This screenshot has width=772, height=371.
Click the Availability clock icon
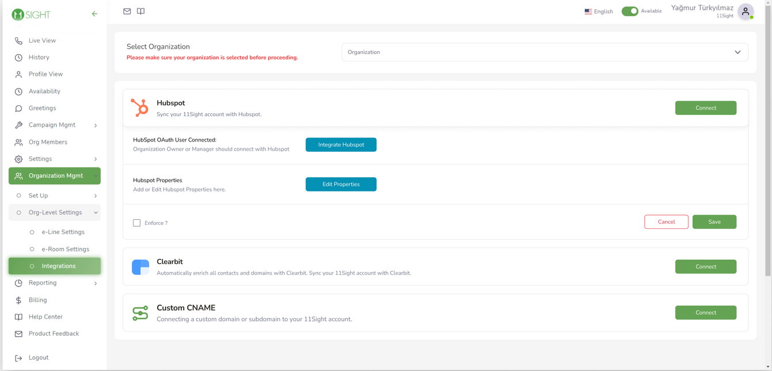(x=18, y=91)
